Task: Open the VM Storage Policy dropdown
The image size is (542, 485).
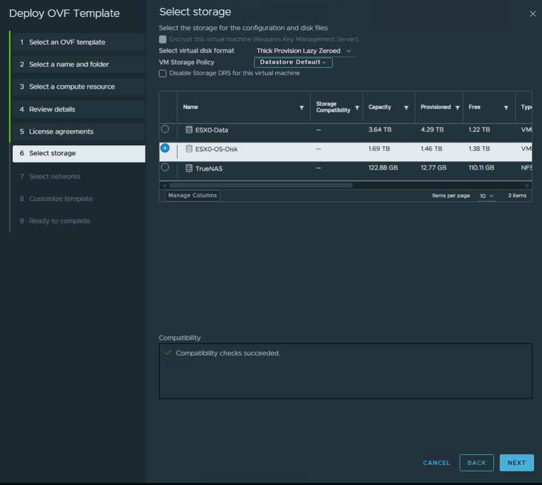Action: [293, 63]
